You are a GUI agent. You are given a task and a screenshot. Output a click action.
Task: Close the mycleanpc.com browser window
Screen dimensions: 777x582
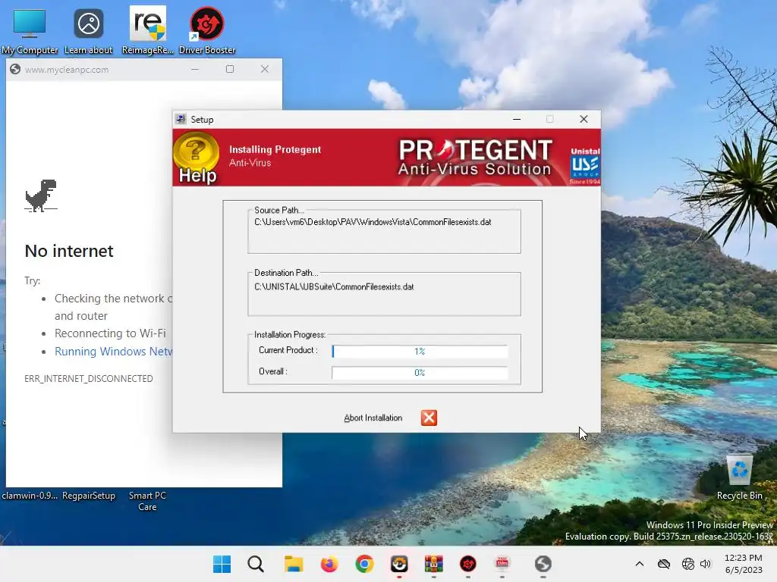click(x=265, y=69)
